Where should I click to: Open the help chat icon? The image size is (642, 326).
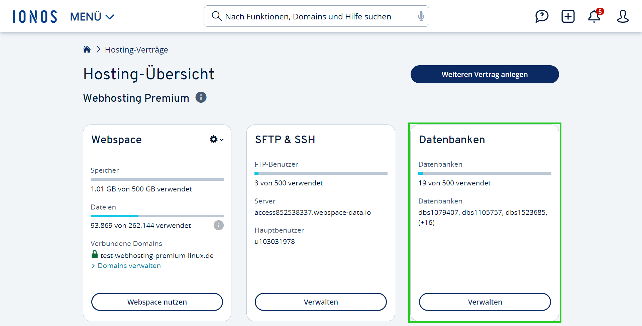click(x=542, y=16)
